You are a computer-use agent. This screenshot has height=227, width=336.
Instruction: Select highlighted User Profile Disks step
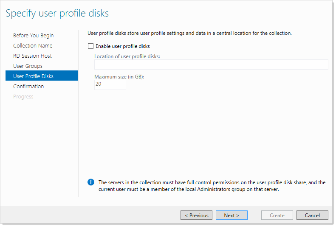(x=42, y=76)
